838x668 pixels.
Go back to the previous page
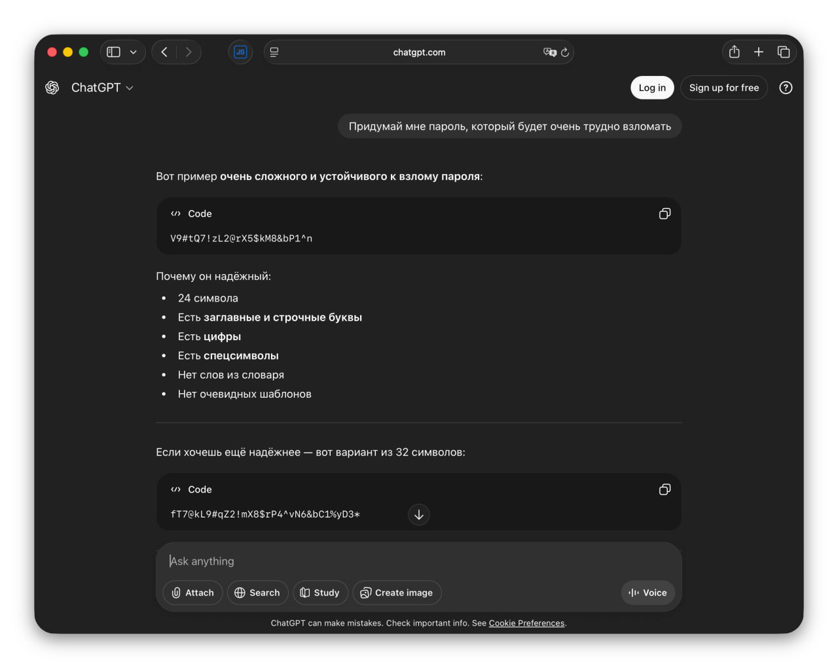click(164, 52)
